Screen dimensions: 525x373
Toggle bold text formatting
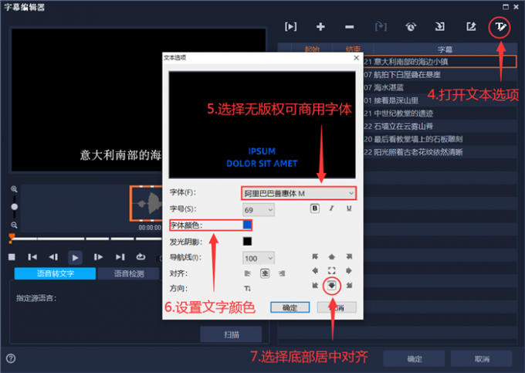pyautogui.click(x=315, y=209)
